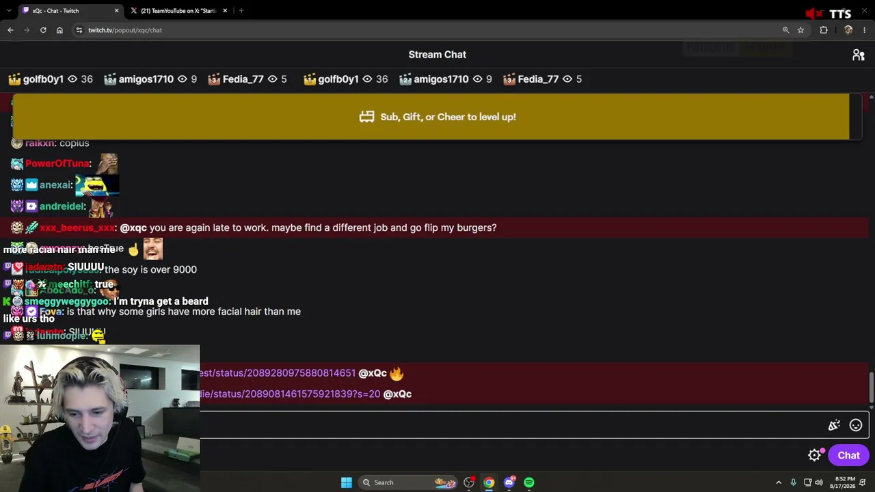
Task: Bookmark this page with the star icon
Action: click(x=800, y=30)
